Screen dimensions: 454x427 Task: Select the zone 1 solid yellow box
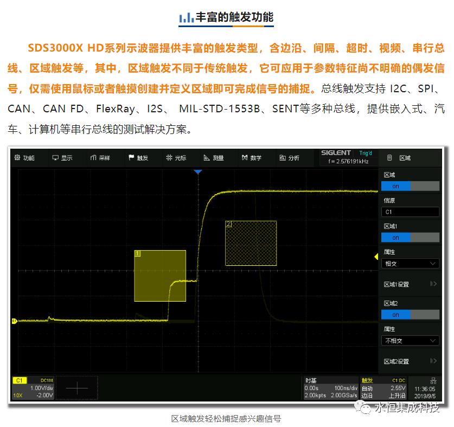point(160,276)
